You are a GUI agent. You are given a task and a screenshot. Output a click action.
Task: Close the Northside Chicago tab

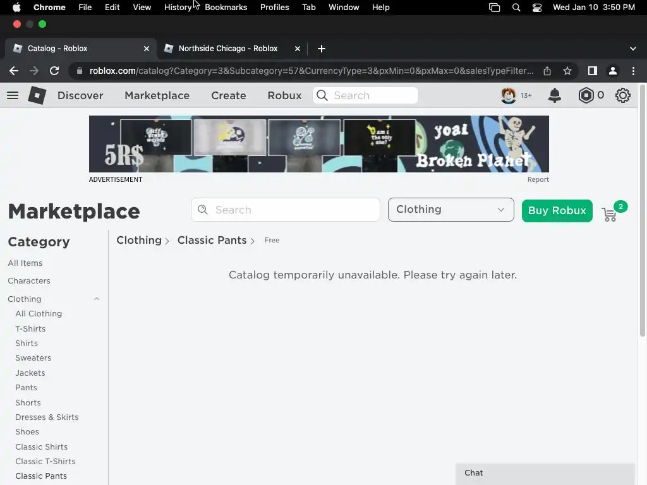(x=297, y=49)
